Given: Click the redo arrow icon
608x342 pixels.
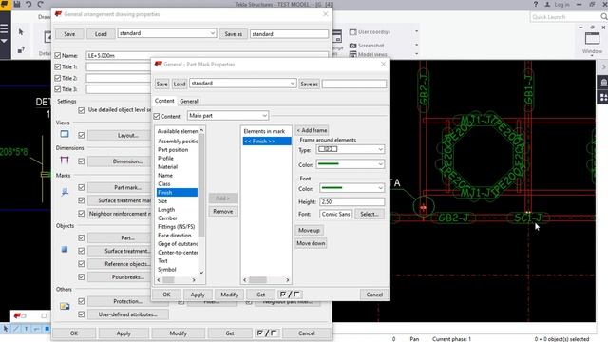Looking at the screenshot, I should [41, 4].
